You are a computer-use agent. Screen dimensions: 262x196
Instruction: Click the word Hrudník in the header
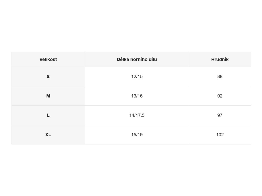point(220,59)
